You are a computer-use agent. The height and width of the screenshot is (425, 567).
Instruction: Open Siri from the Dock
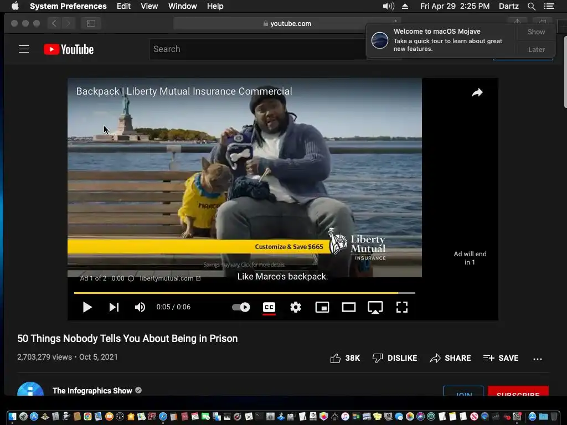point(420,416)
